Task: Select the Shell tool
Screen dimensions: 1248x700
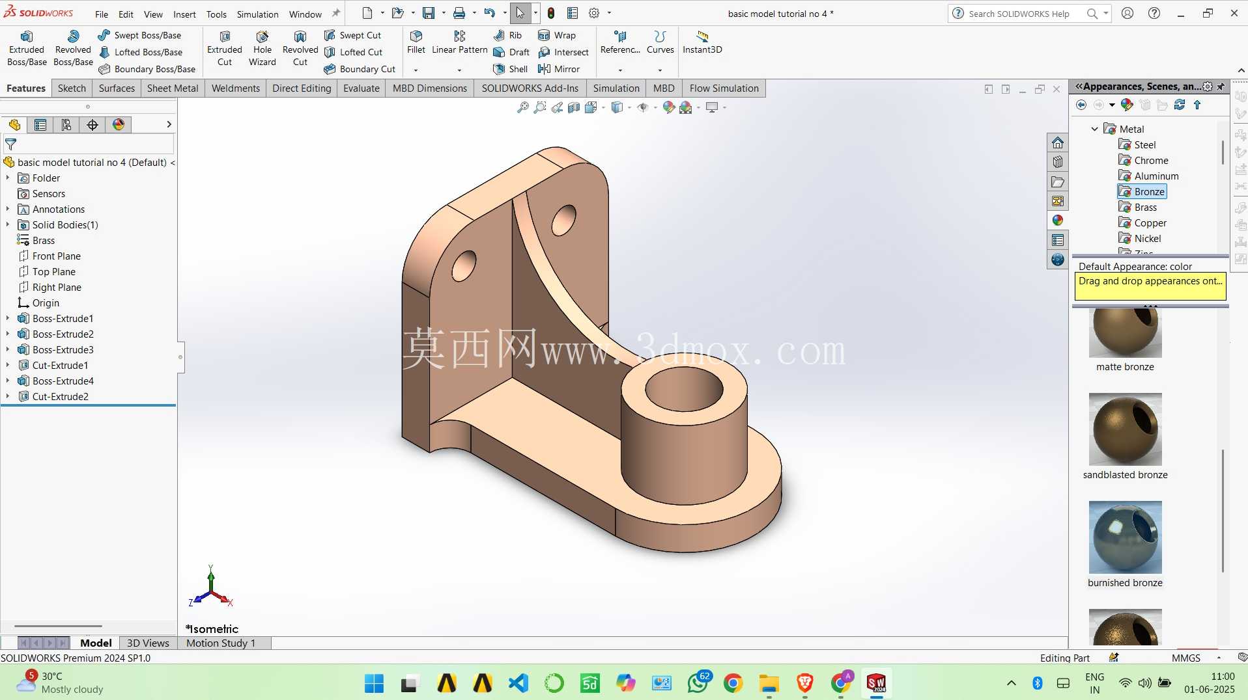Action: tap(511, 69)
